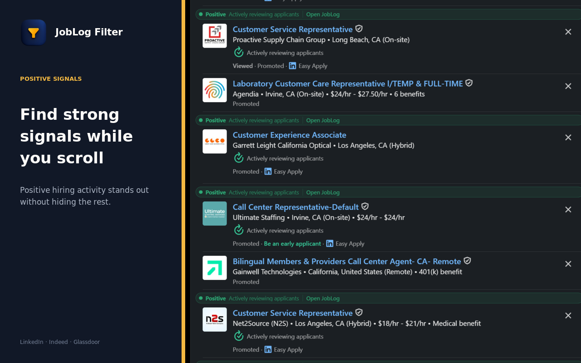The image size is (581, 363).
Task: Click 'LinkedIn · Indeed · Glassdoor' footer text
Action: click(x=60, y=342)
